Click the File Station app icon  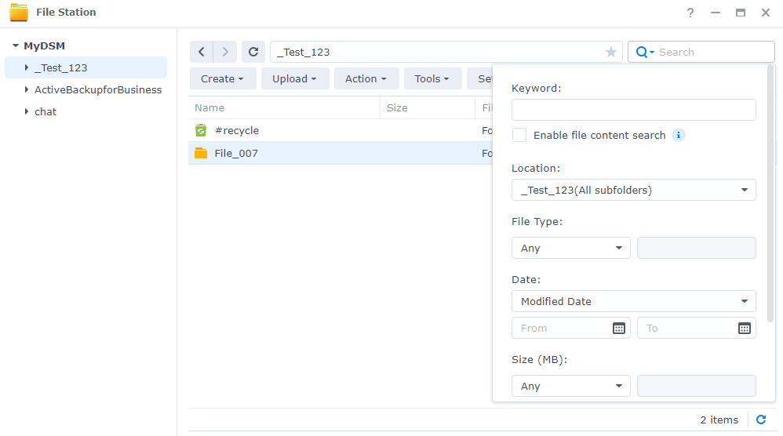(x=19, y=13)
